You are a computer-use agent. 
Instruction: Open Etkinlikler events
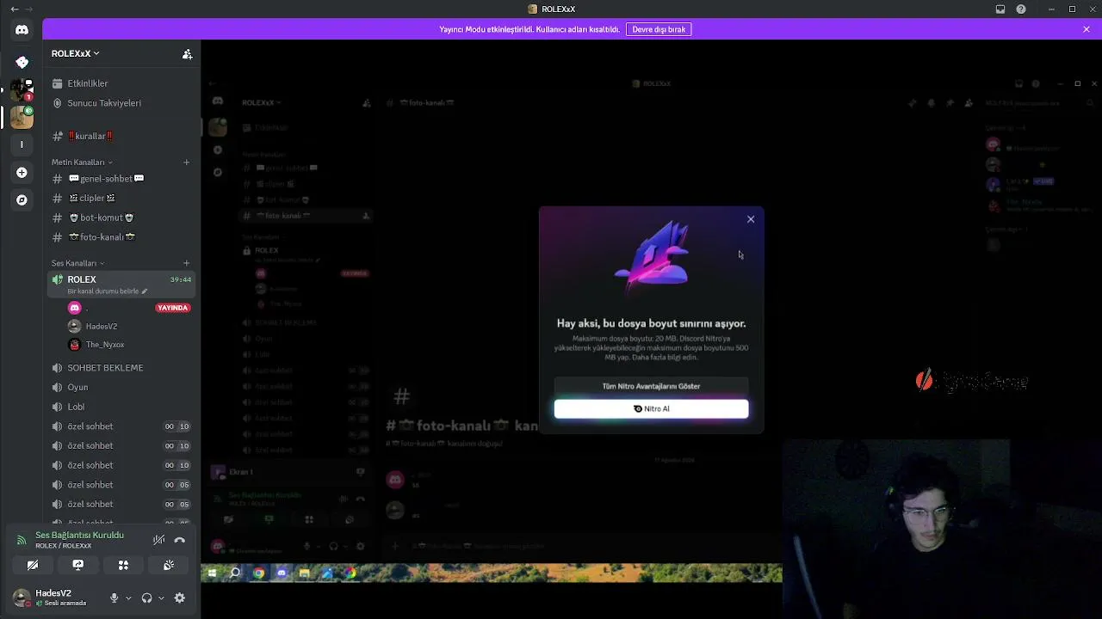tap(121, 83)
